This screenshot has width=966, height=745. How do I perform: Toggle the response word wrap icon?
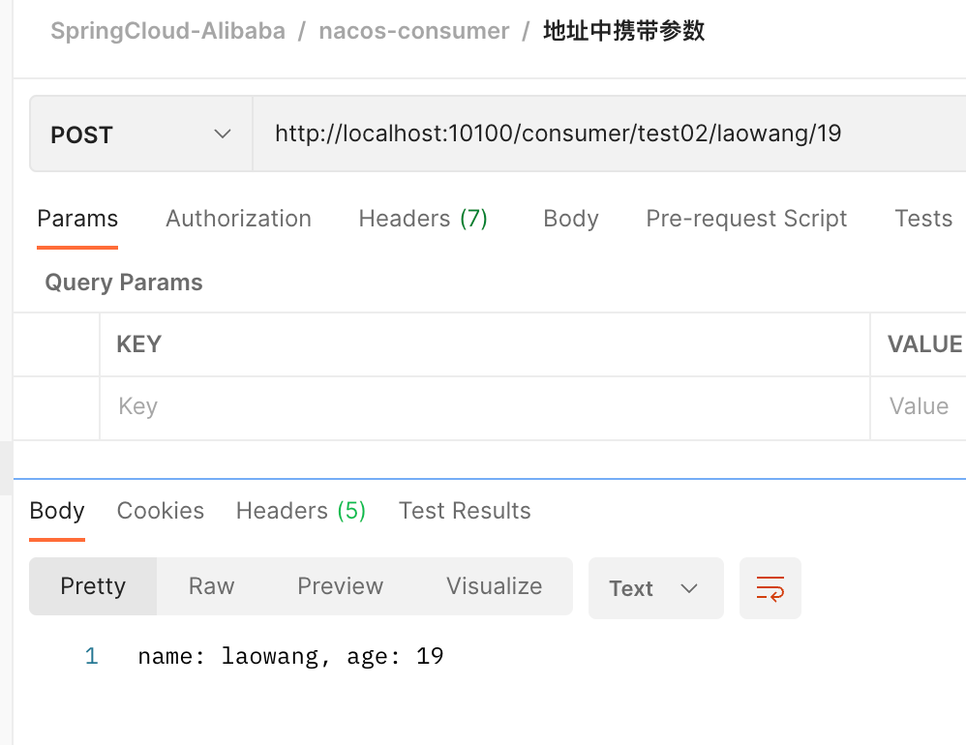coord(770,588)
